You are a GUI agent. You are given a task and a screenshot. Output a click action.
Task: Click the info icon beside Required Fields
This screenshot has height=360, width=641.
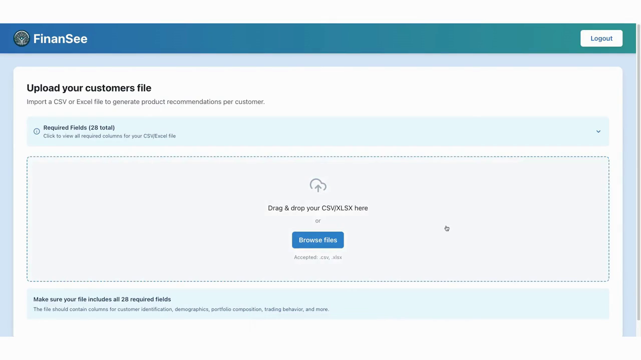[x=37, y=131]
